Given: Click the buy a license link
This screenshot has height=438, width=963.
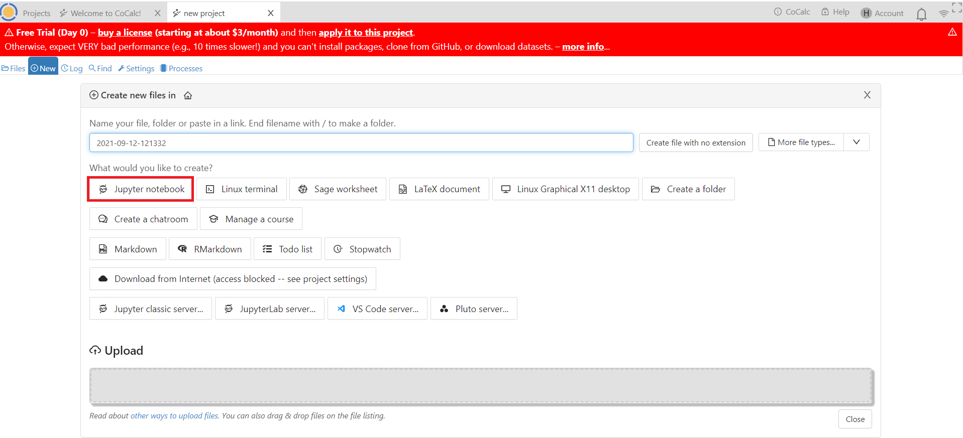Looking at the screenshot, I should [x=125, y=33].
